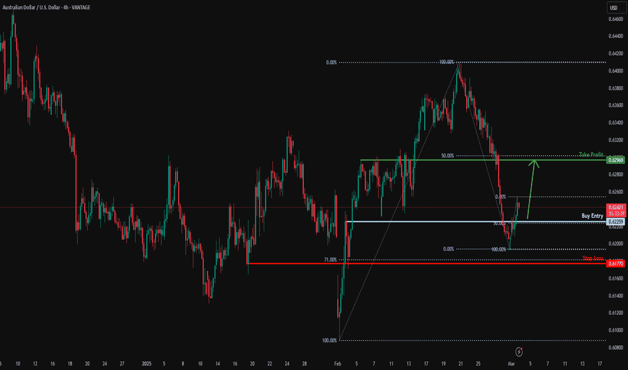Viewport: 628px width, 370px height.
Task: Click the economic event lightning icon
Action: [519, 352]
